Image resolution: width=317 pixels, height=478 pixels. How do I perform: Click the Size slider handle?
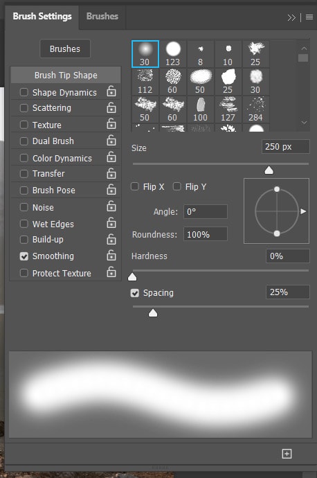(269, 170)
